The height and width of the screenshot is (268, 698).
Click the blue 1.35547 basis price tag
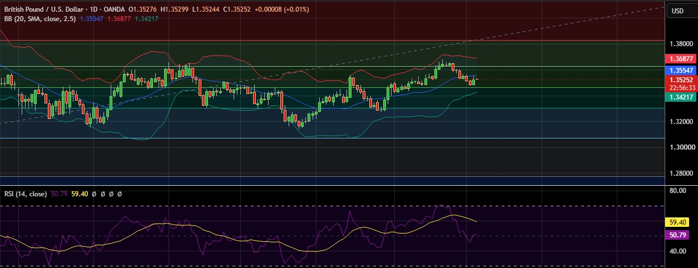point(681,71)
